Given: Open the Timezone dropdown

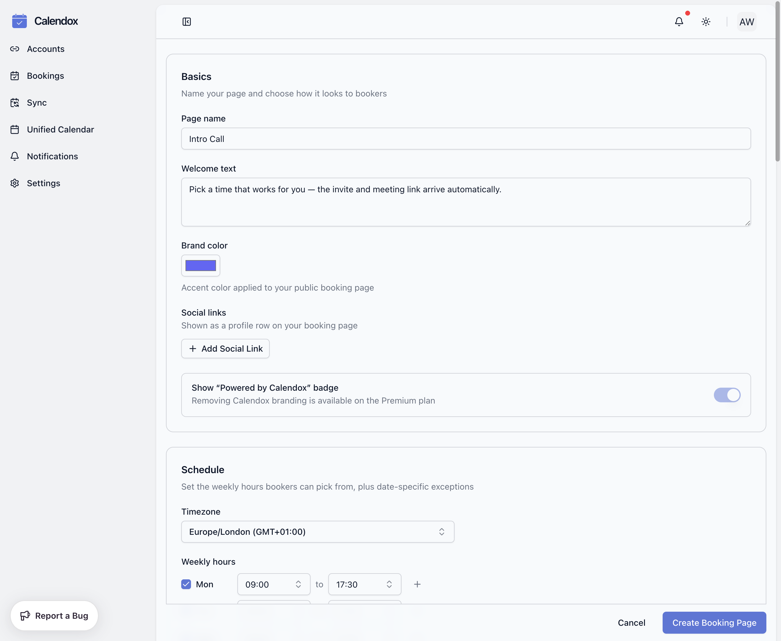Looking at the screenshot, I should pos(318,532).
